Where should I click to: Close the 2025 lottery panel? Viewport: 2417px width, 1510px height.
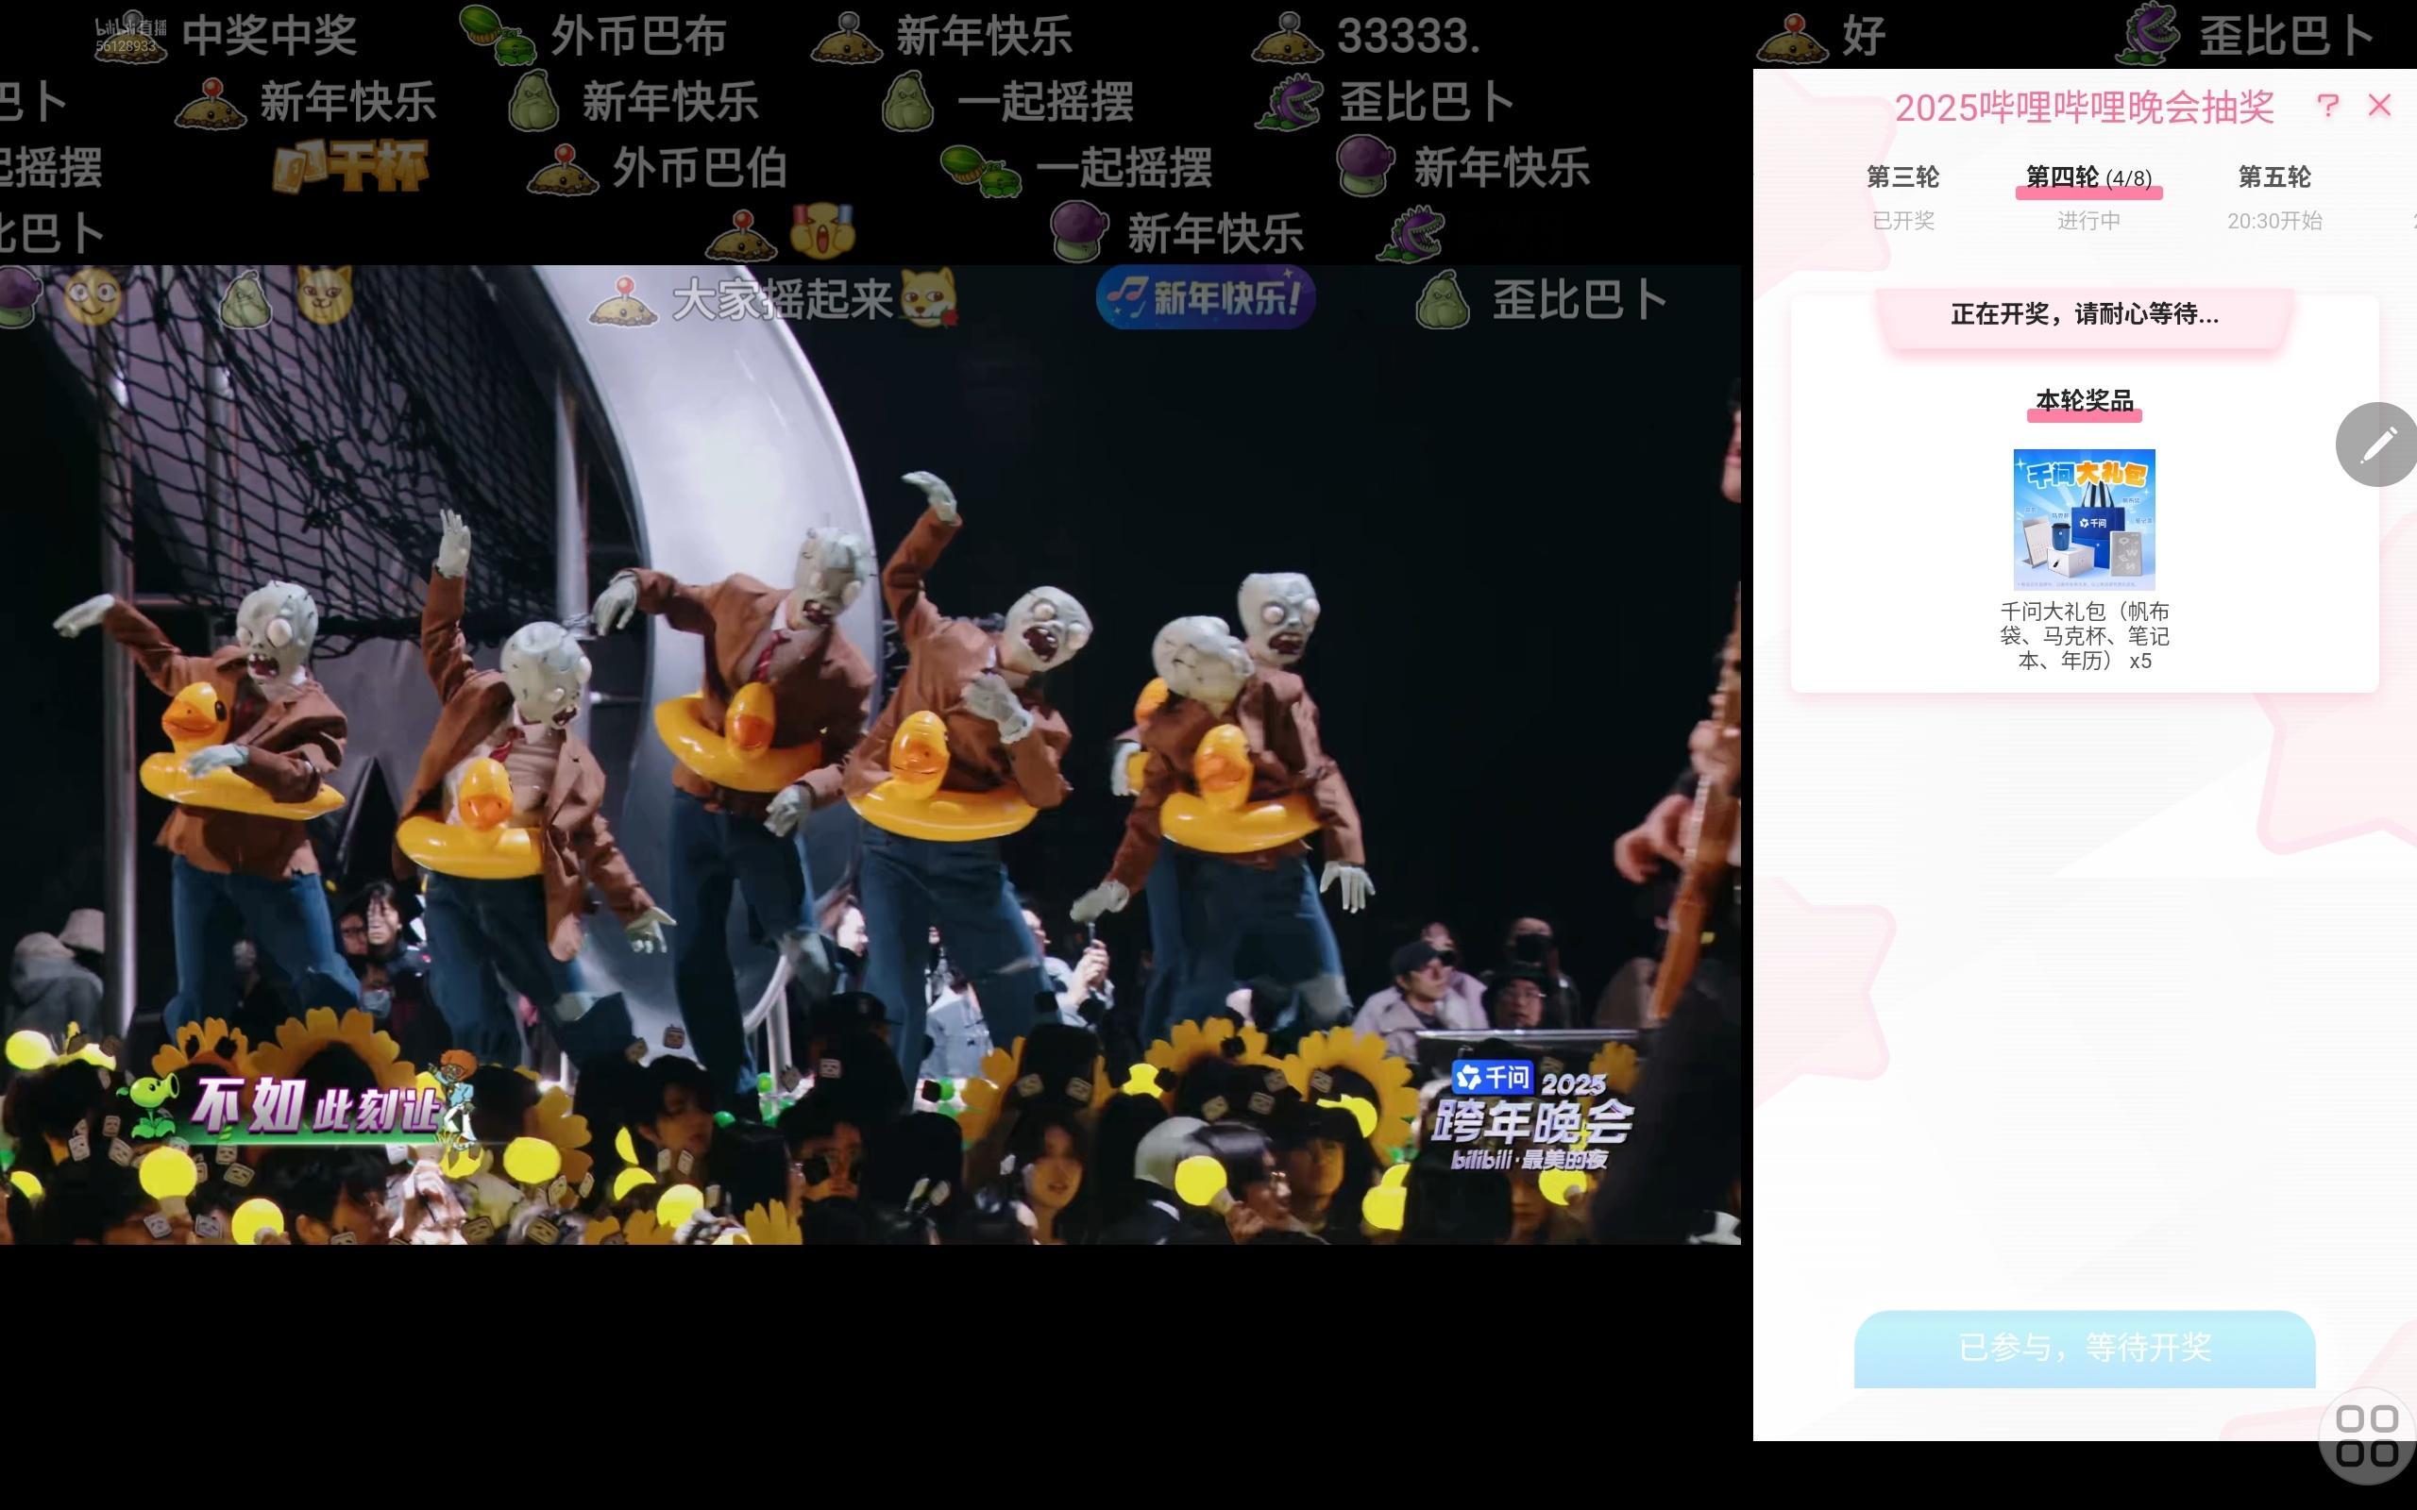point(2379,106)
